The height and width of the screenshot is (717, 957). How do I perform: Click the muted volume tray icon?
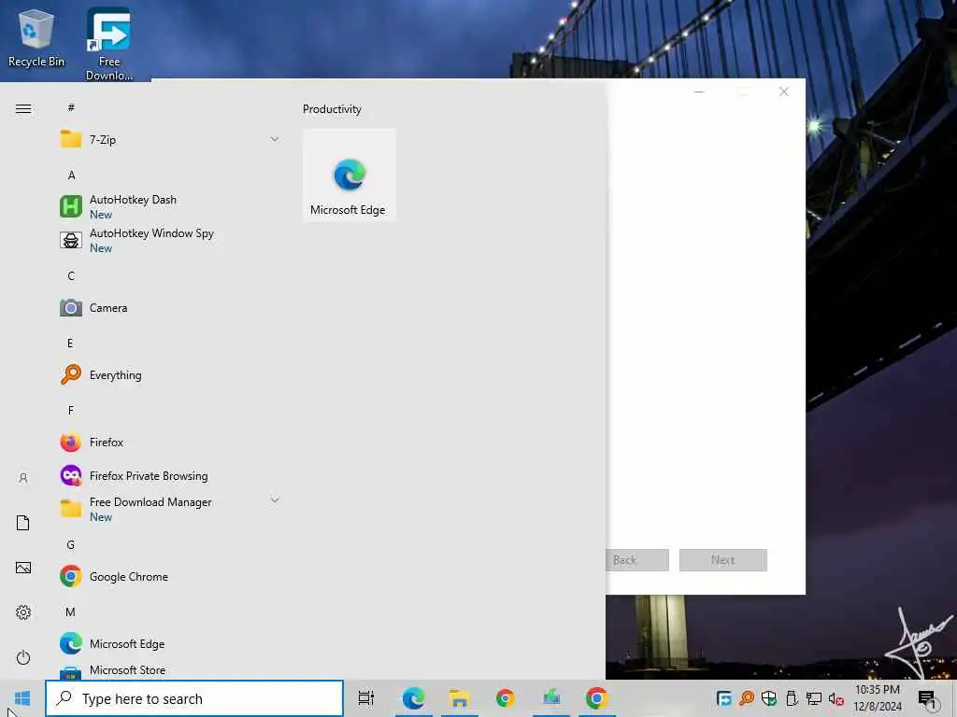(x=836, y=698)
